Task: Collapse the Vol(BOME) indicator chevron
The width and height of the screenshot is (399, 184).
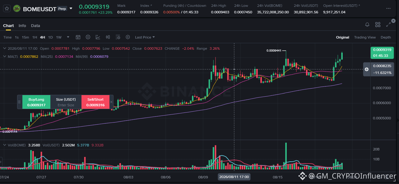Action: click(x=4, y=145)
